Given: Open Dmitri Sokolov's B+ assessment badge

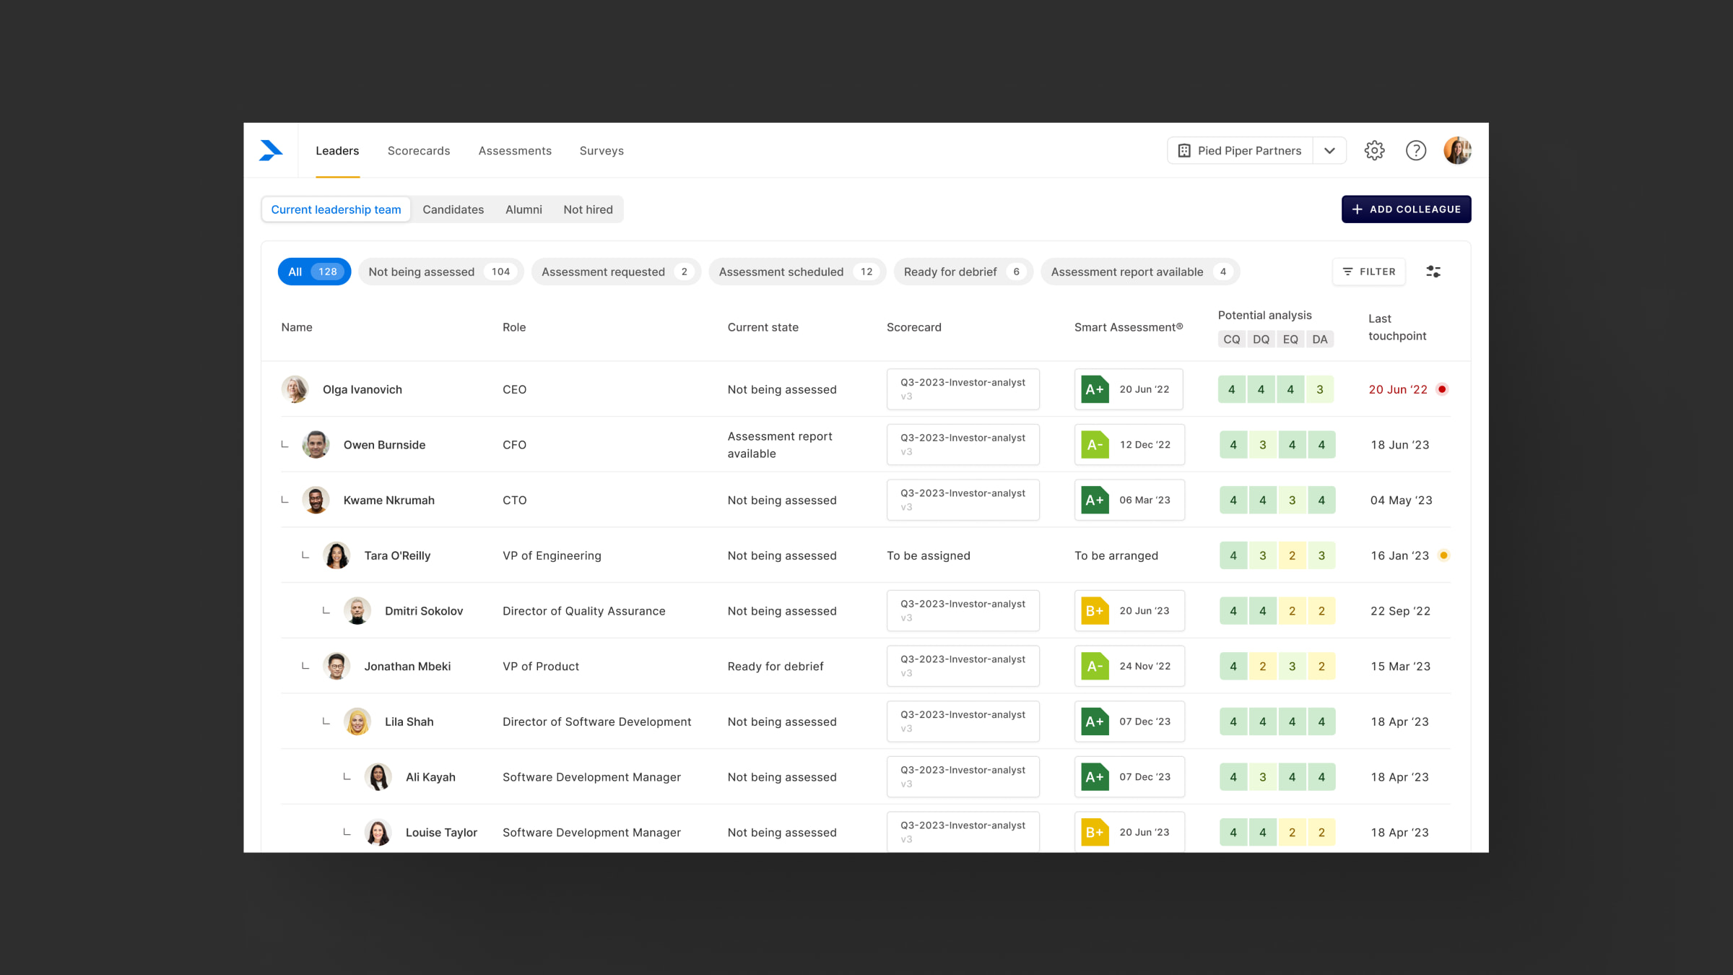Looking at the screenshot, I should tap(1095, 611).
